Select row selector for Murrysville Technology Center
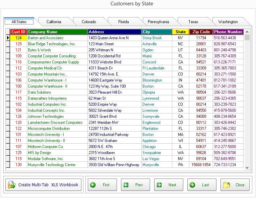Screen dimensions: 256x198 (8, 165)
